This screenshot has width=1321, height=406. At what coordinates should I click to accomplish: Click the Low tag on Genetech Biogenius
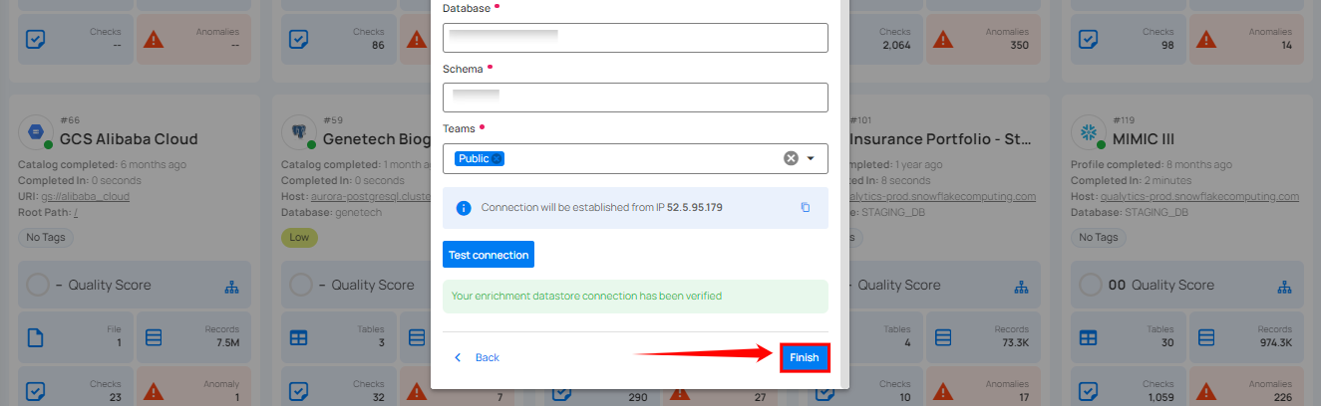click(296, 238)
